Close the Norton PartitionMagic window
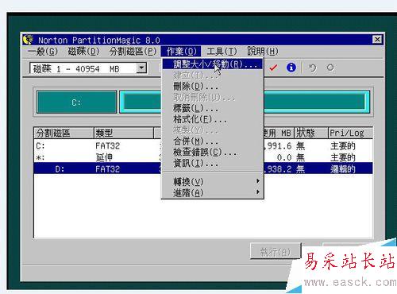This screenshot has height=294, width=397. tap(377, 40)
